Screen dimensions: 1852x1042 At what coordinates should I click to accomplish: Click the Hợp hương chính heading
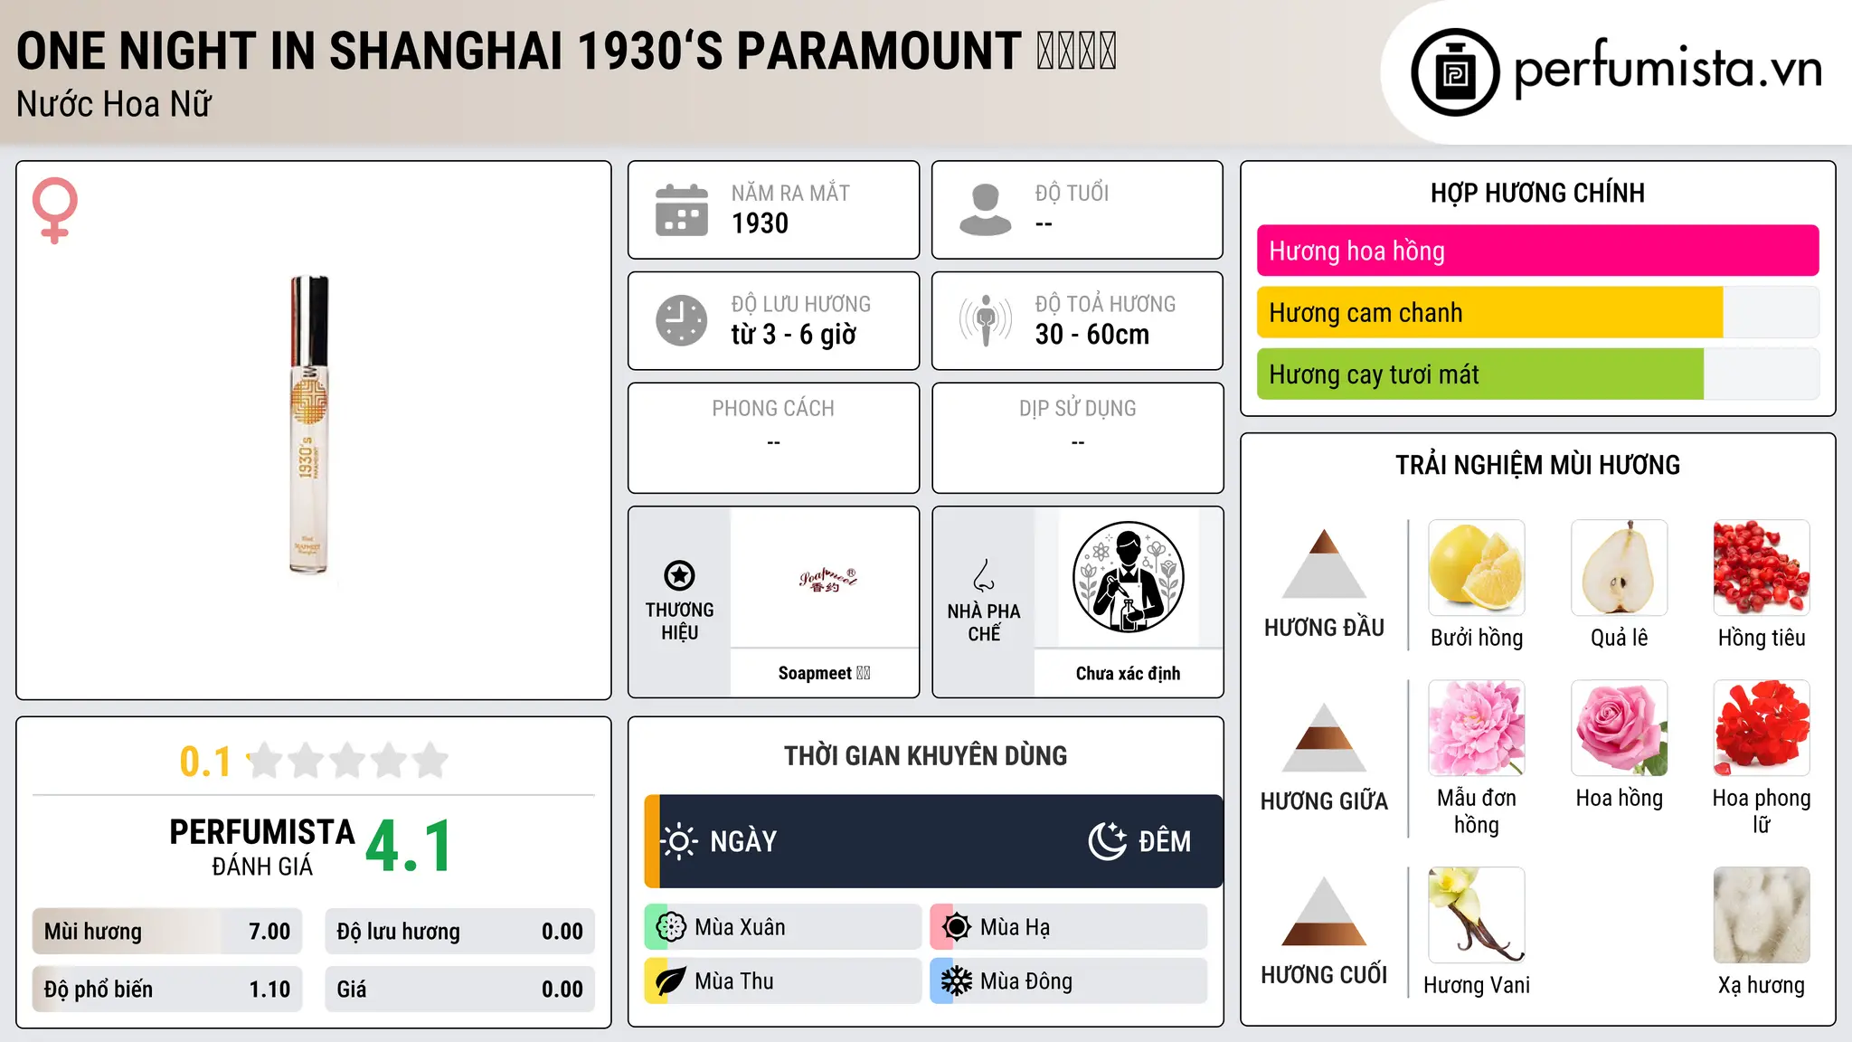point(1537,193)
